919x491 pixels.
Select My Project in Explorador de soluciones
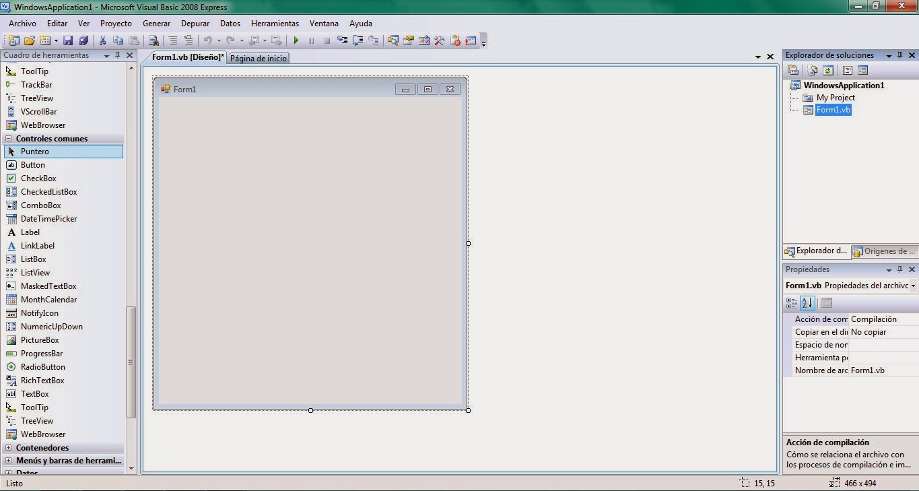[x=836, y=97]
